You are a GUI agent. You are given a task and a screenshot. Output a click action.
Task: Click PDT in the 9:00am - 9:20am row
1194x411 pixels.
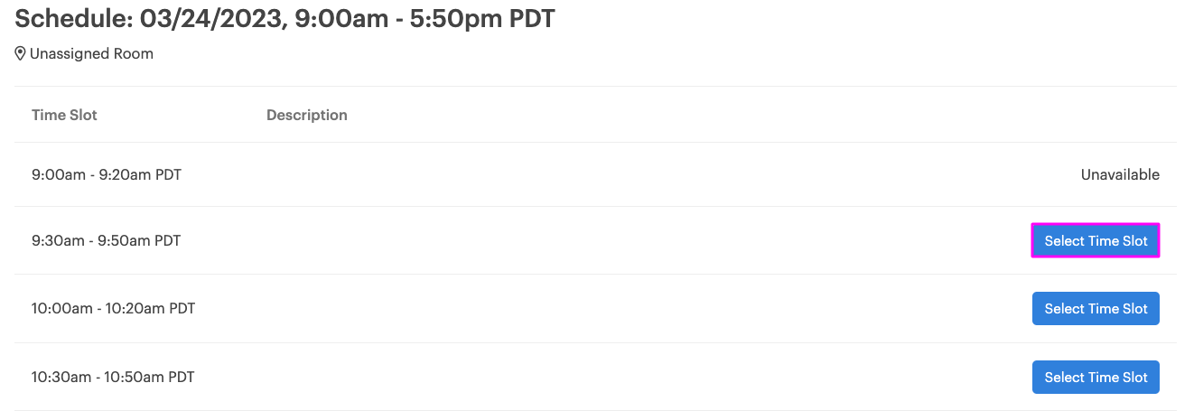(168, 174)
